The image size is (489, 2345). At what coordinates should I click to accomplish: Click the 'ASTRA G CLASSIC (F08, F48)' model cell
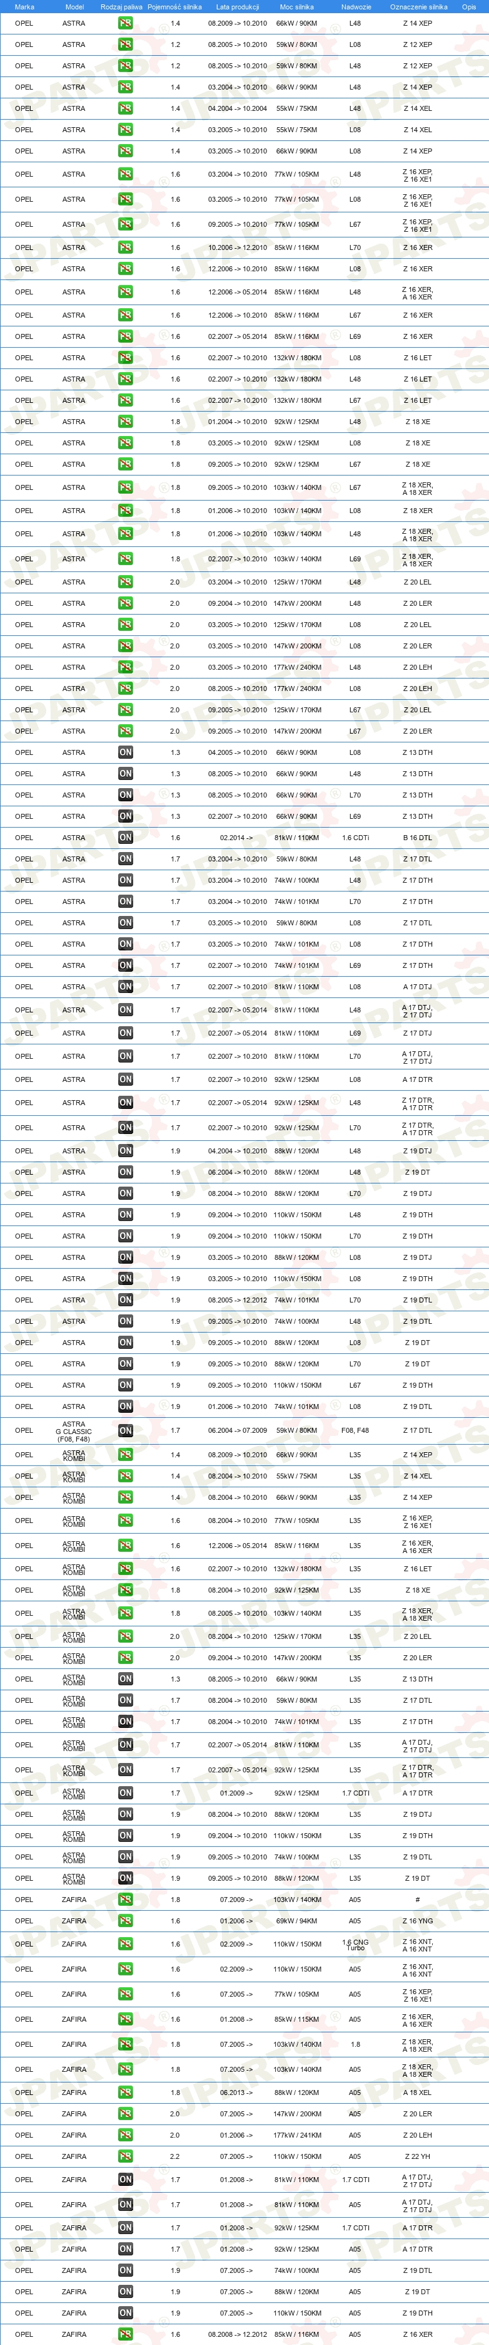pyautogui.click(x=74, y=1431)
